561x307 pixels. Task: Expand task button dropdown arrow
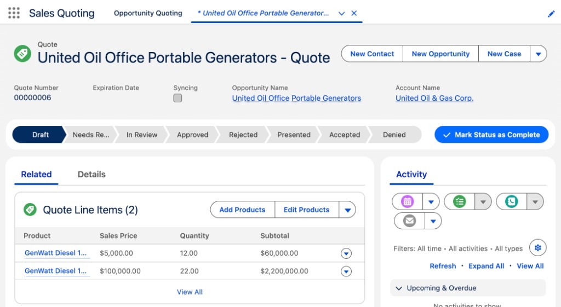(483, 202)
